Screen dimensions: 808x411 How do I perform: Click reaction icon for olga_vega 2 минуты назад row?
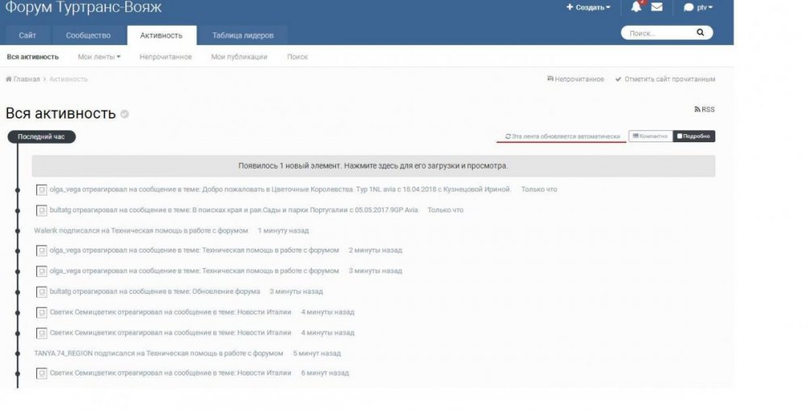pos(42,251)
